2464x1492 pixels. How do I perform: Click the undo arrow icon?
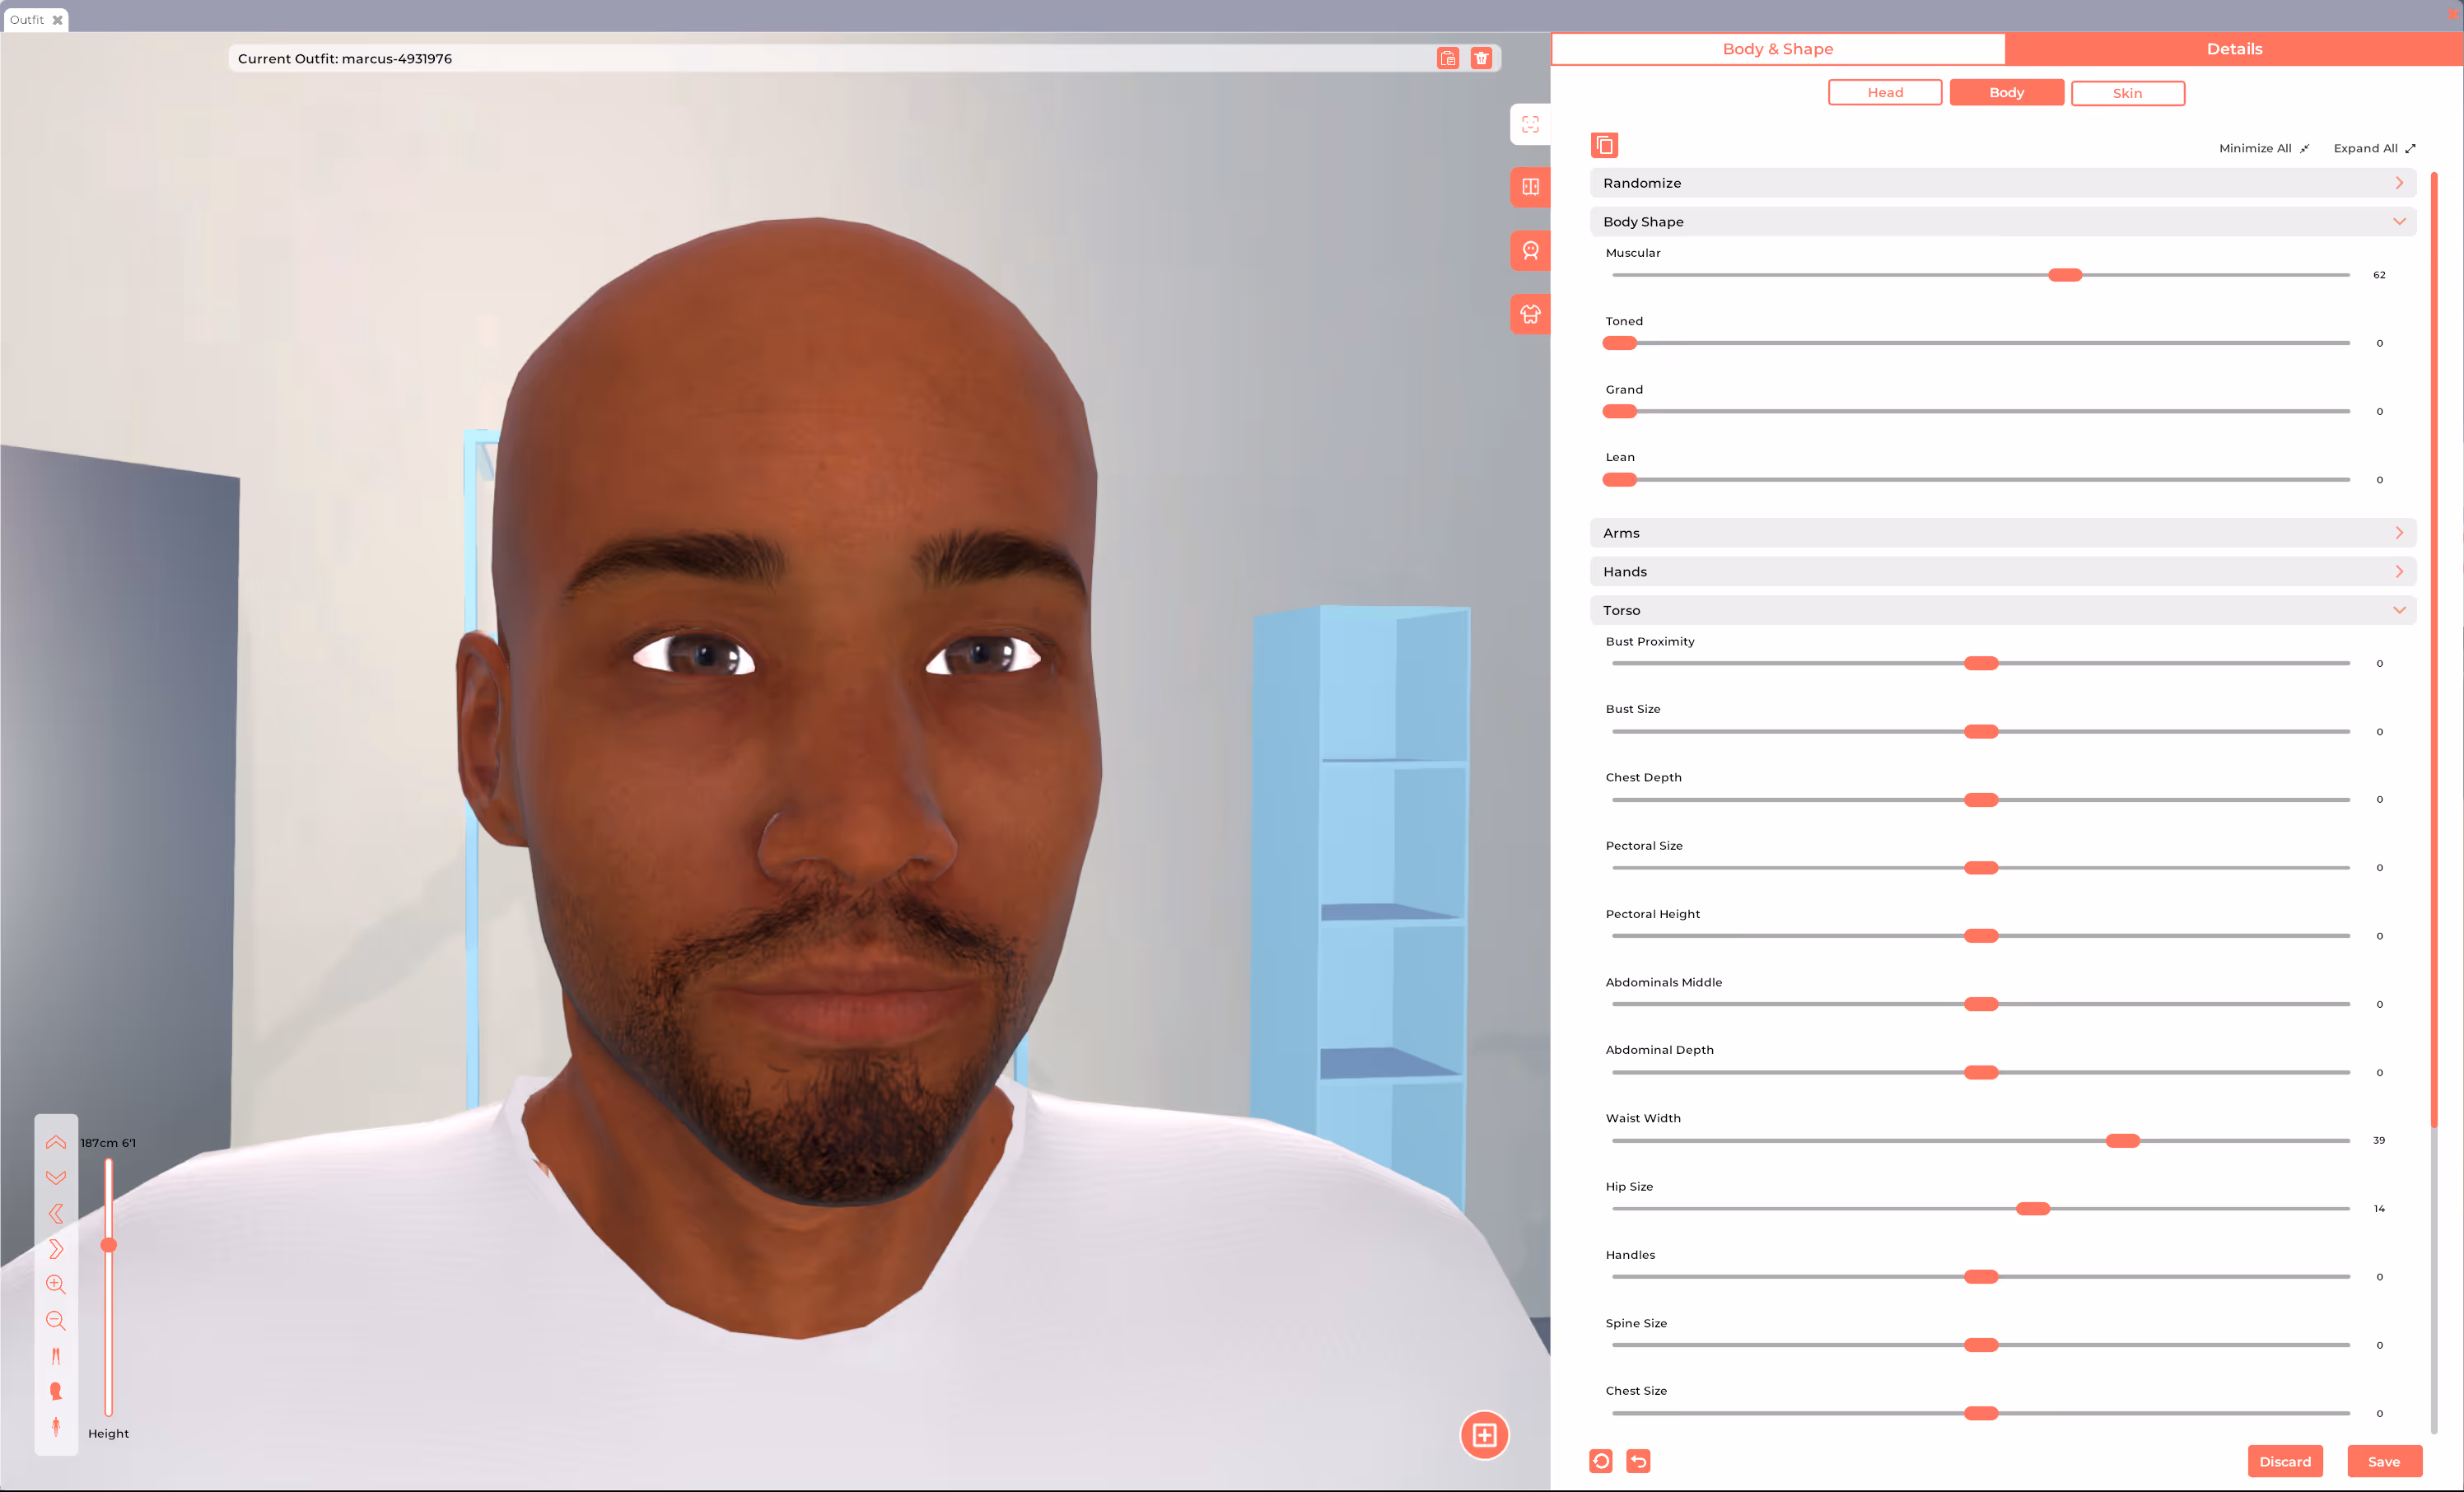[x=1638, y=1461]
